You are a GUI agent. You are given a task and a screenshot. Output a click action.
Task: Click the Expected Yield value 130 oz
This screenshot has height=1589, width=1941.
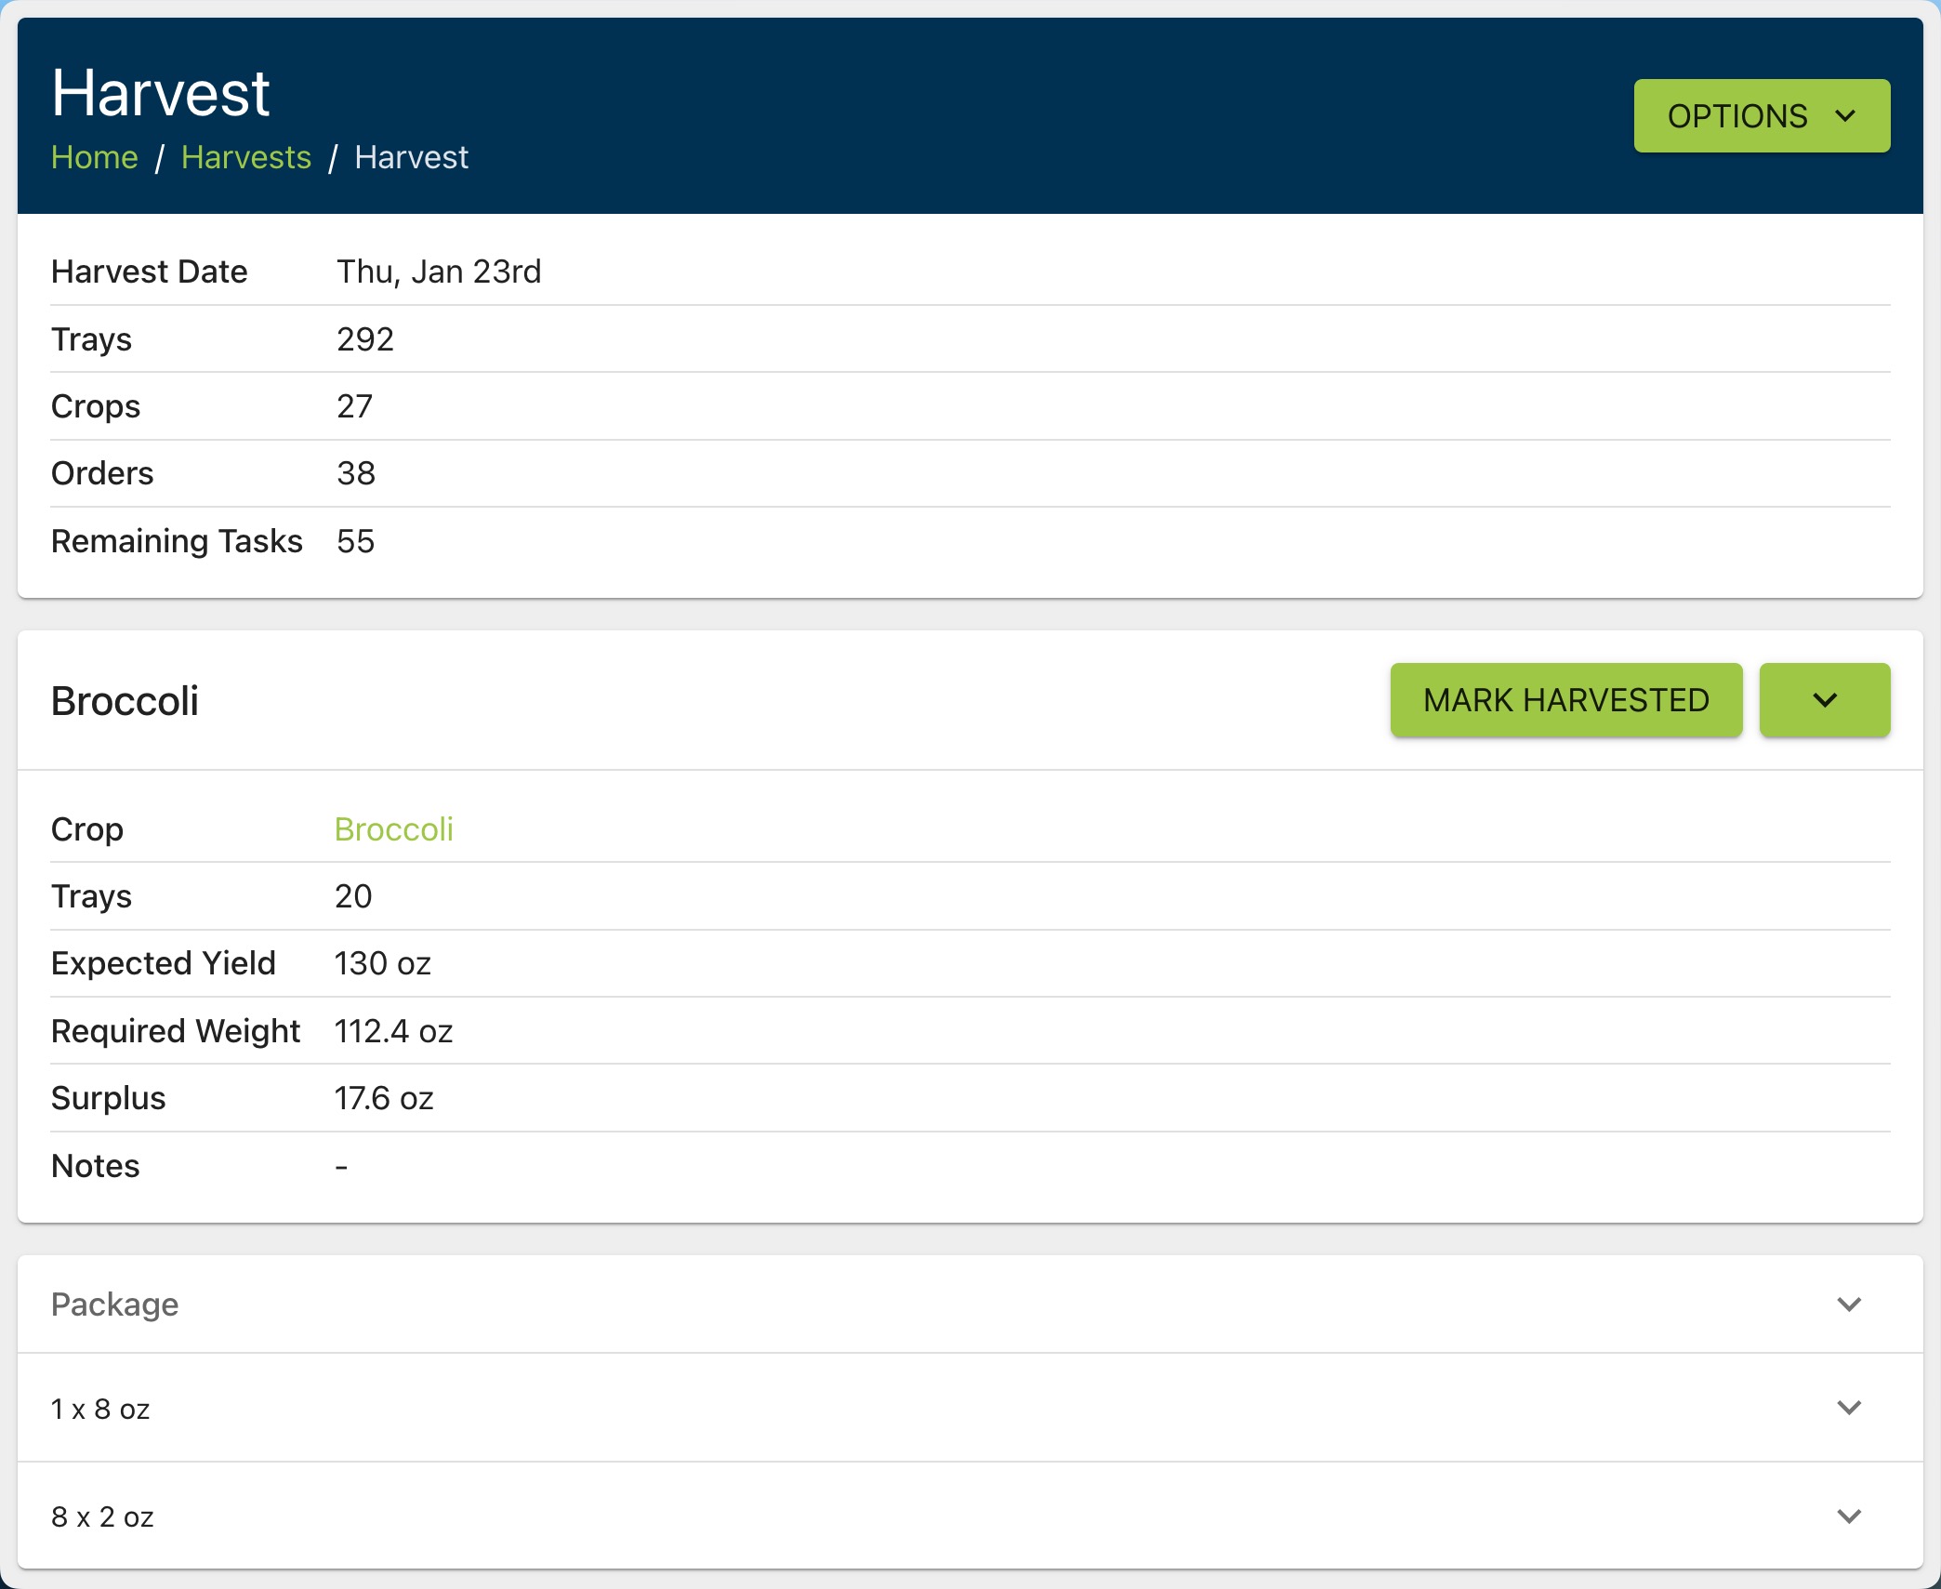(x=382, y=963)
